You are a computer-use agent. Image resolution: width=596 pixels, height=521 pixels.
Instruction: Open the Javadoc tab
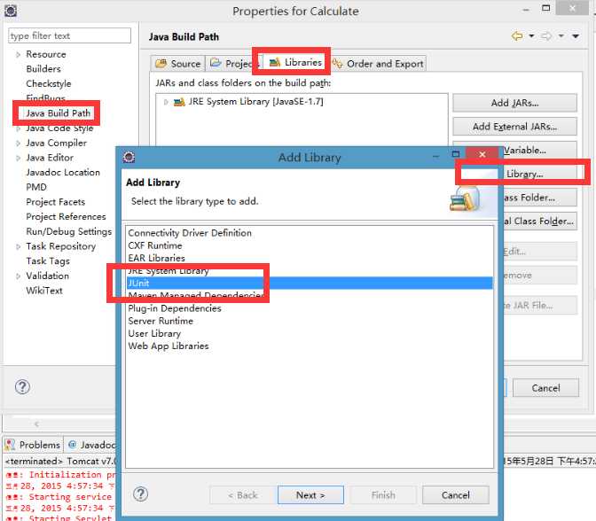pos(91,445)
